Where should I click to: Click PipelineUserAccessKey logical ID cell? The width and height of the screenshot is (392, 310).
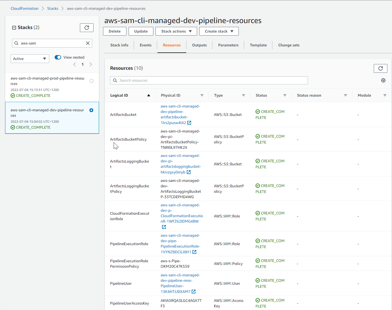[x=129, y=303]
